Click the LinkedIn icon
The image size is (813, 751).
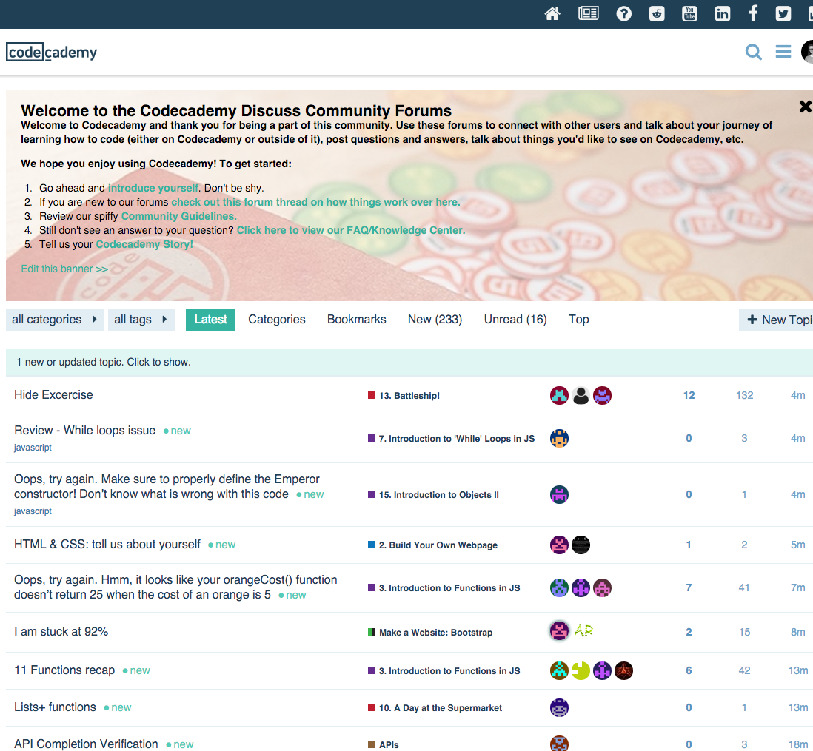pyautogui.click(x=722, y=13)
